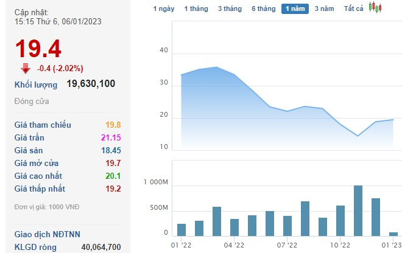Click the Khối lượng label

[36, 85]
